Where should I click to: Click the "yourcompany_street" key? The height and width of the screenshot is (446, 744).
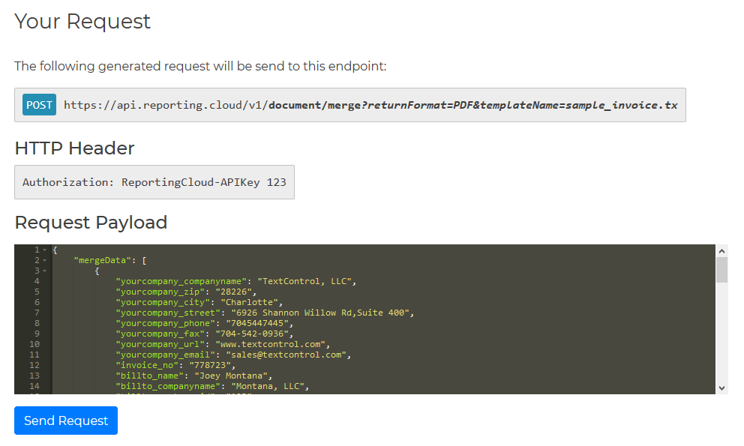click(x=168, y=313)
